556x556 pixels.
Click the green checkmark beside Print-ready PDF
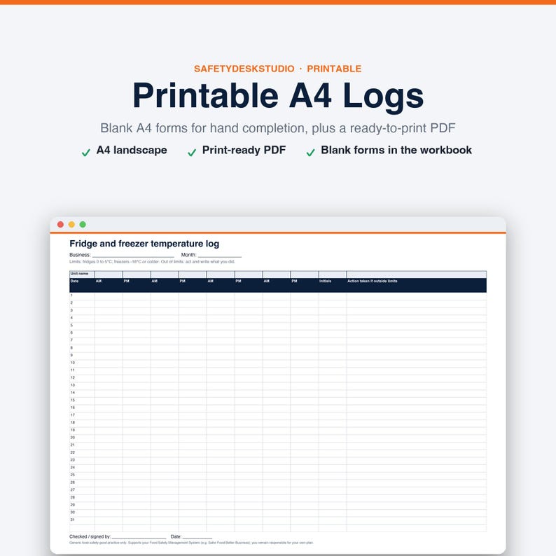coord(192,153)
